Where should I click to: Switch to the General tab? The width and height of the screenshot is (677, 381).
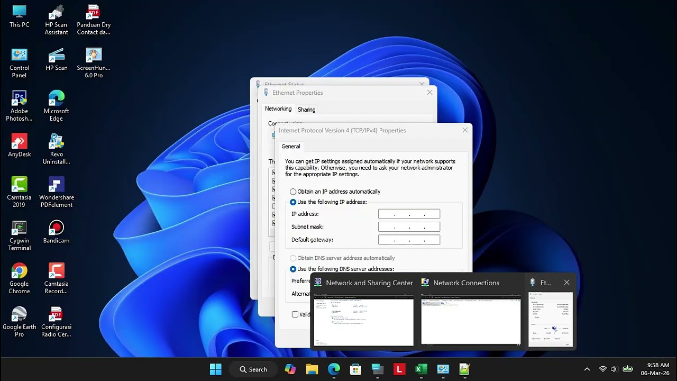click(290, 147)
